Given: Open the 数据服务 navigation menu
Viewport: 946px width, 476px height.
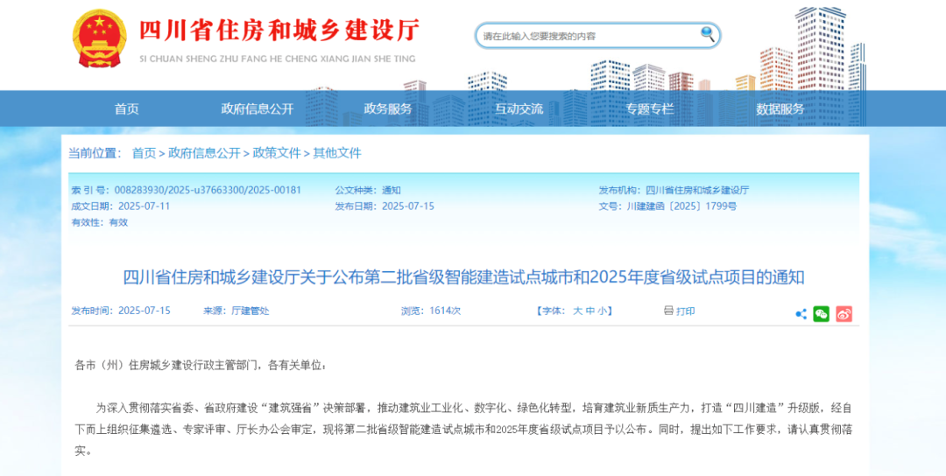Looking at the screenshot, I should coord(780,109).
